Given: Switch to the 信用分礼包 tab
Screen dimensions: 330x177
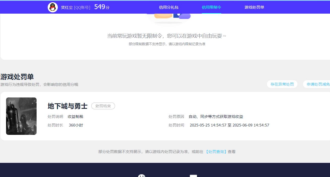Looking at the screenshot, I should pyautogui.click(x=168, y=7).
